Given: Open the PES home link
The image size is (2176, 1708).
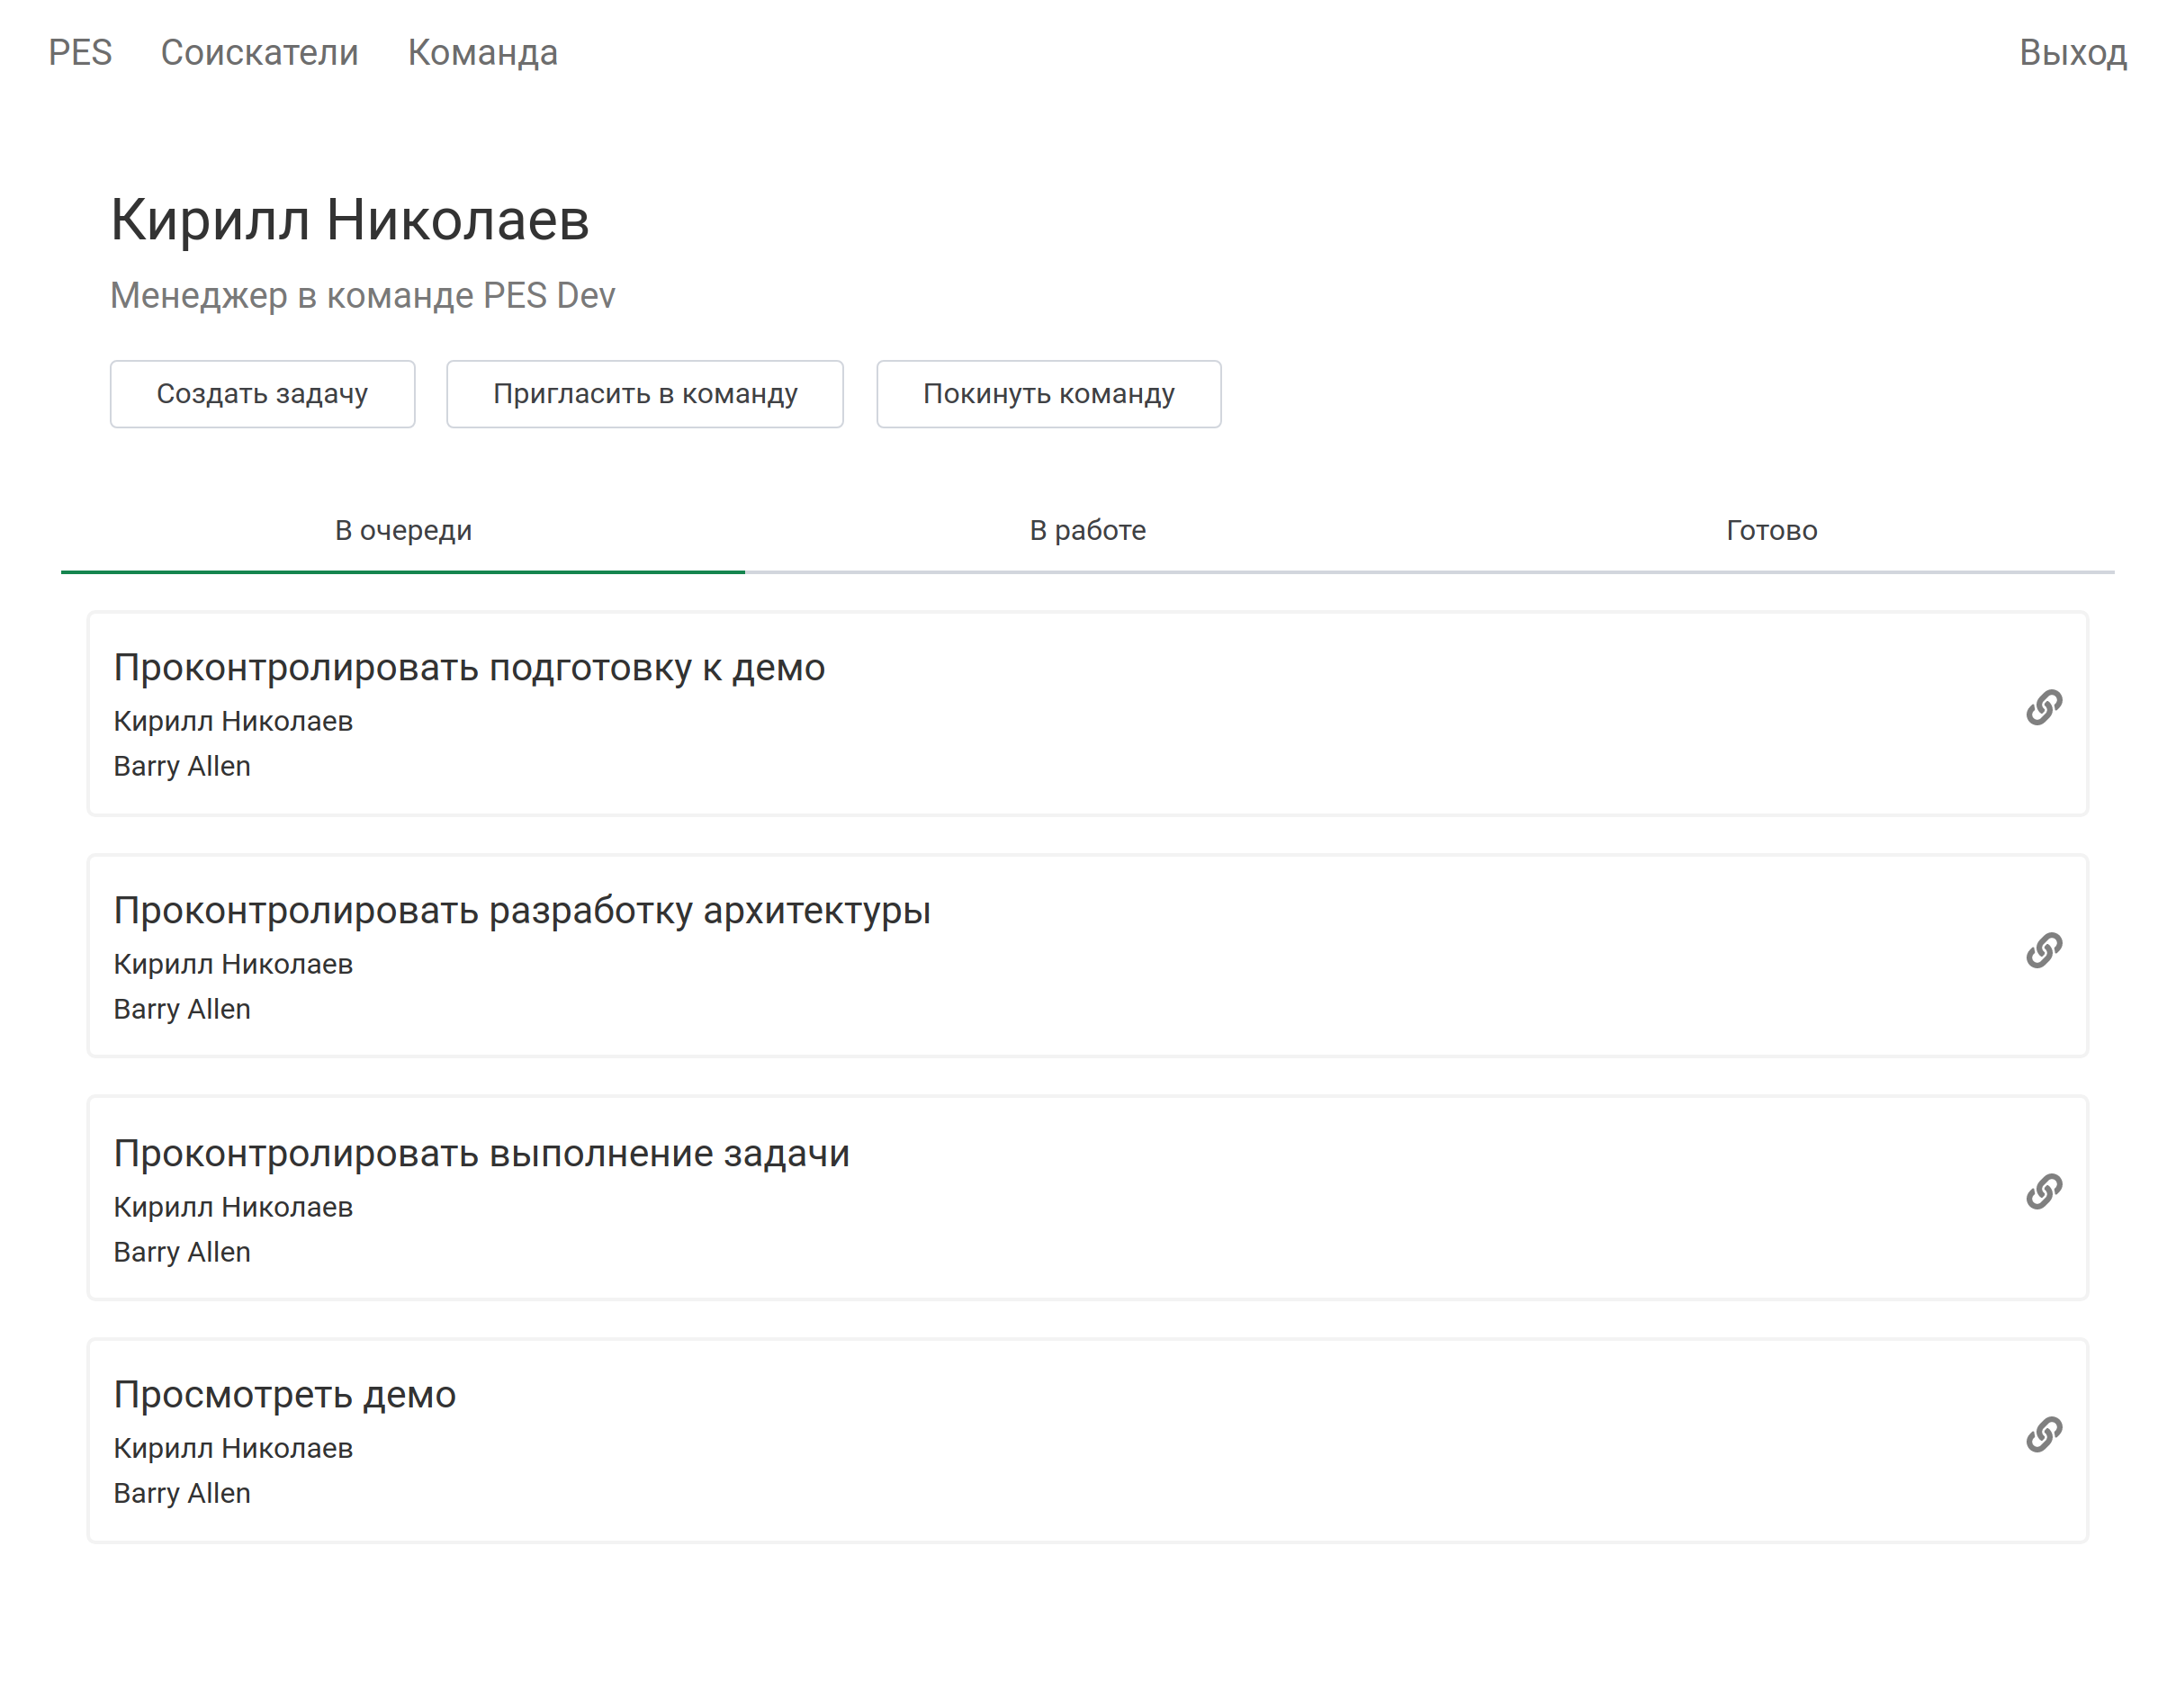Looking at the screenshot, I should tap(80, 52).
